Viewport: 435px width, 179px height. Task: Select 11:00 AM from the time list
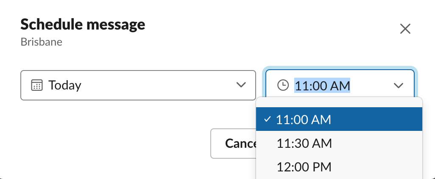304,119
